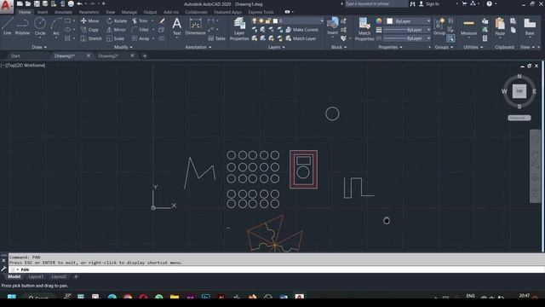
Task: Select the Circle tool
Action: (x=40, y=26)
